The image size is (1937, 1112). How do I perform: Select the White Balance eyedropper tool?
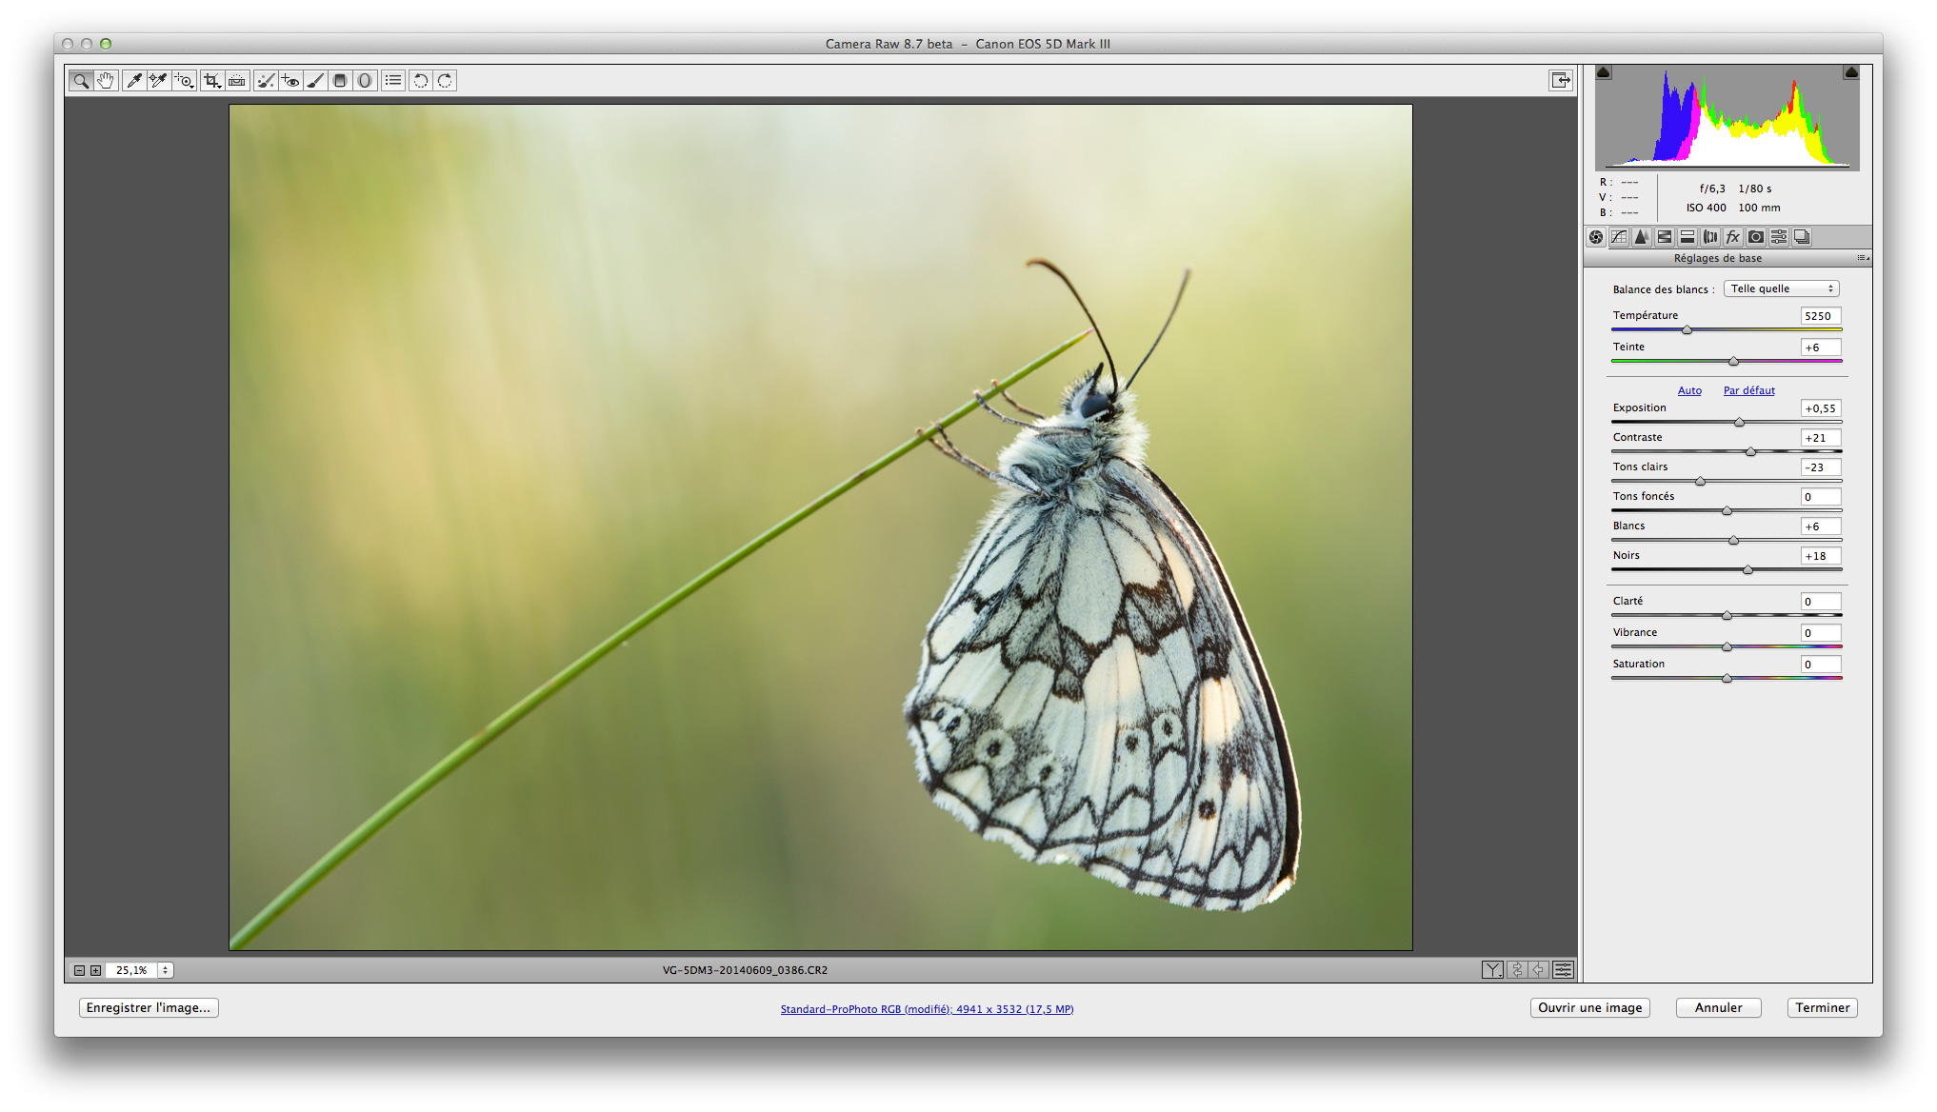[x=134, y=81]
